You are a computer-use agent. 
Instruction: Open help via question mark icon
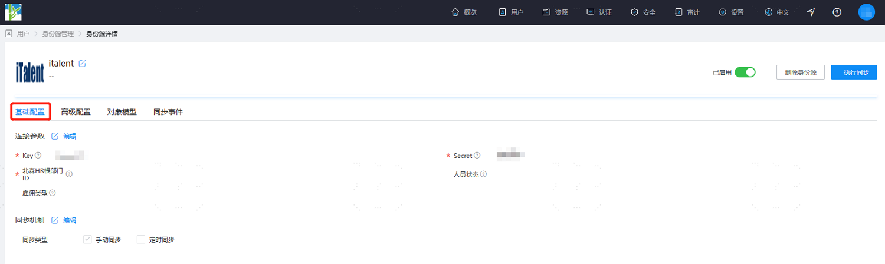click(837, 12)
